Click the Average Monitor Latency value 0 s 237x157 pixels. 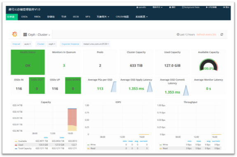click(x=209, y=88)
